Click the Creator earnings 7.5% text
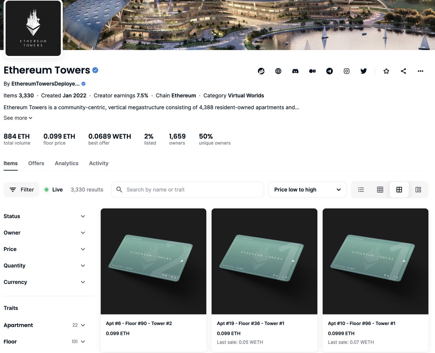This screenshot has height=353, width=435. click(121, 96)
